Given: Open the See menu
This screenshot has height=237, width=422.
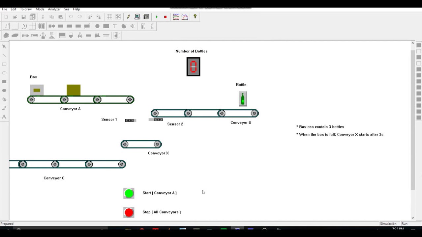Looking at the screenshot, I should [67, 9].
